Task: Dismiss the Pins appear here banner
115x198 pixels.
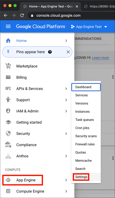Action: [68, 52]
